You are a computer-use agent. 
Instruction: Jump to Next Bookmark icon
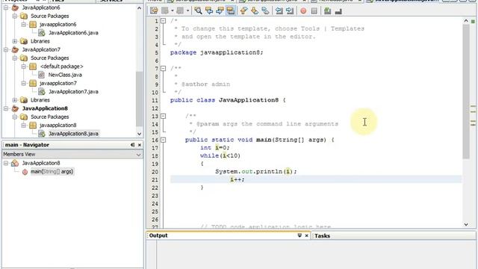(x=255, y=11)
